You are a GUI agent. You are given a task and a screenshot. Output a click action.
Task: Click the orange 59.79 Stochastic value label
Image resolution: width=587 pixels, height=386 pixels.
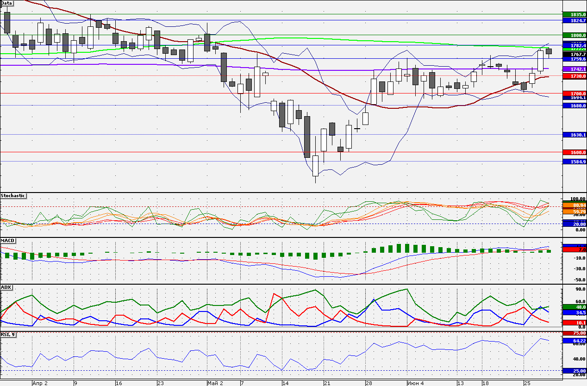tap(575, 211)
